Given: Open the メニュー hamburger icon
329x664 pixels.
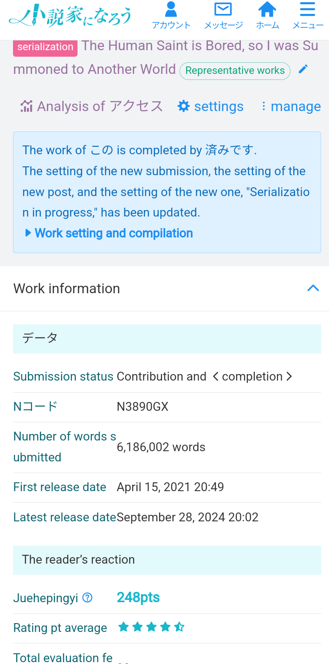Looking at the screenshot, I should point(307,9).
